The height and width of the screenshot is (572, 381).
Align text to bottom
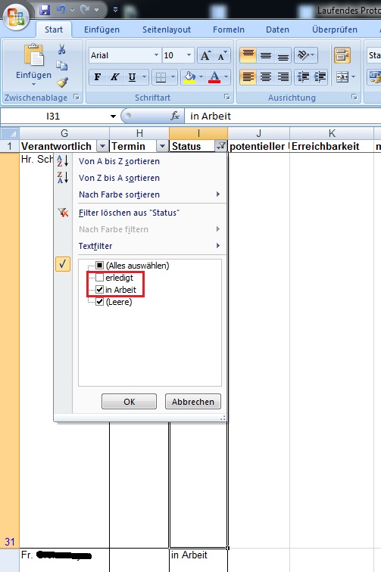(283, 55)
